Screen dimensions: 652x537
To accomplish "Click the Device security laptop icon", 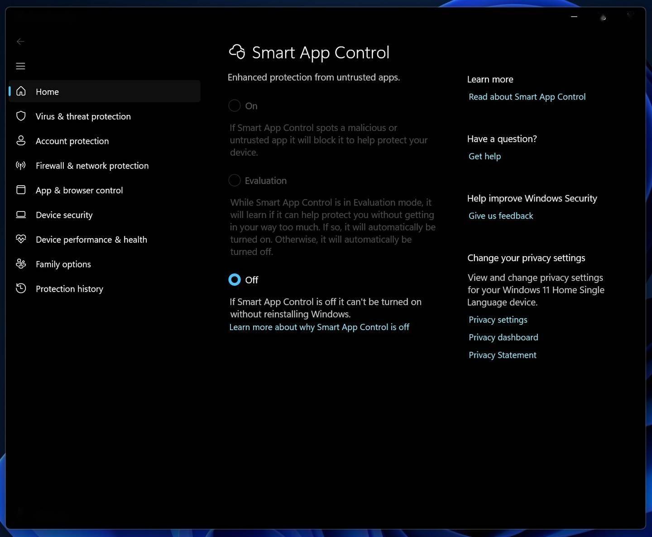I will (21, 215).
